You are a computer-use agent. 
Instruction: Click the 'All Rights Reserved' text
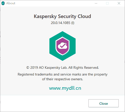(84, 67)
